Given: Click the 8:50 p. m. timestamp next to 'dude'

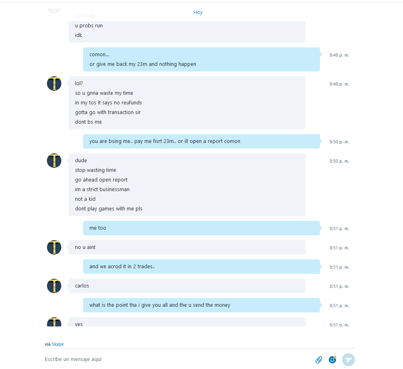Looking at the screenshot, I should tap(339, 161).
